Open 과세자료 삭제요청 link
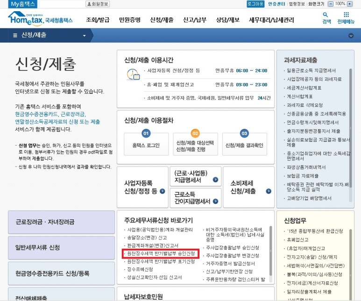The height and width of the screenshot is (301, 361). click(304, 105)
